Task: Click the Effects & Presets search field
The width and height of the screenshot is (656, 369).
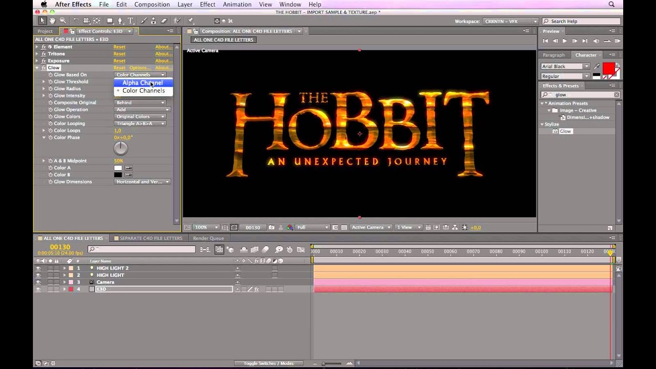Action: click(x=580, y=95)
